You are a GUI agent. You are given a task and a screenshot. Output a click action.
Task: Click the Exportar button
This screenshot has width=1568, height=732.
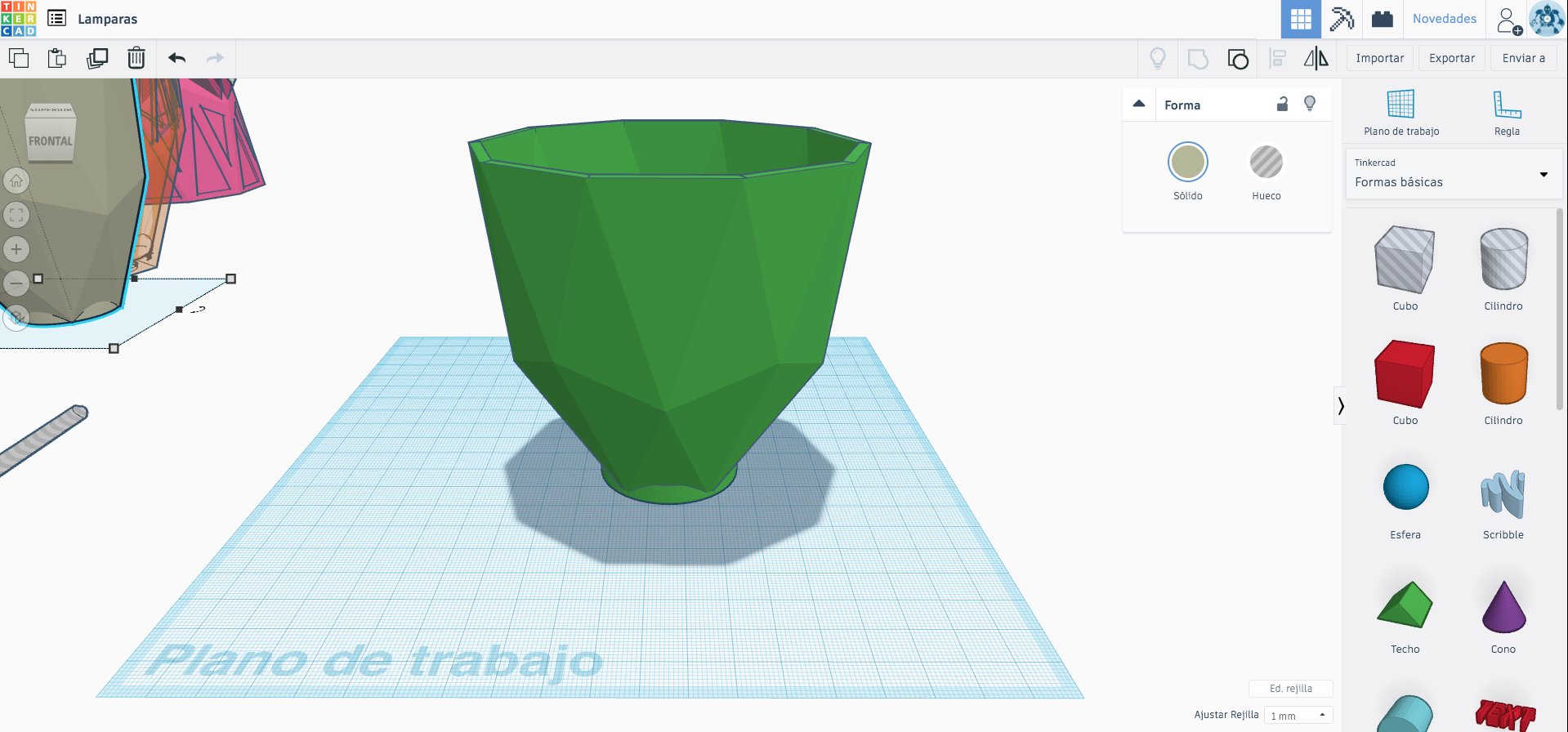pos(1451,58)
